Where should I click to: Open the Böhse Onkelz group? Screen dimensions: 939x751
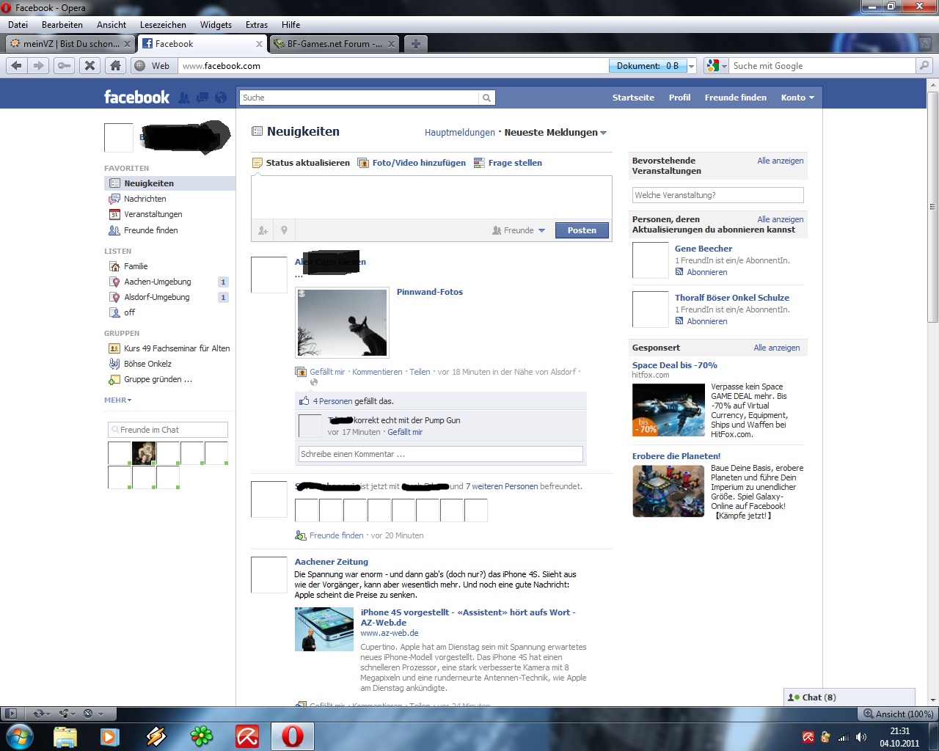(147, 364)
